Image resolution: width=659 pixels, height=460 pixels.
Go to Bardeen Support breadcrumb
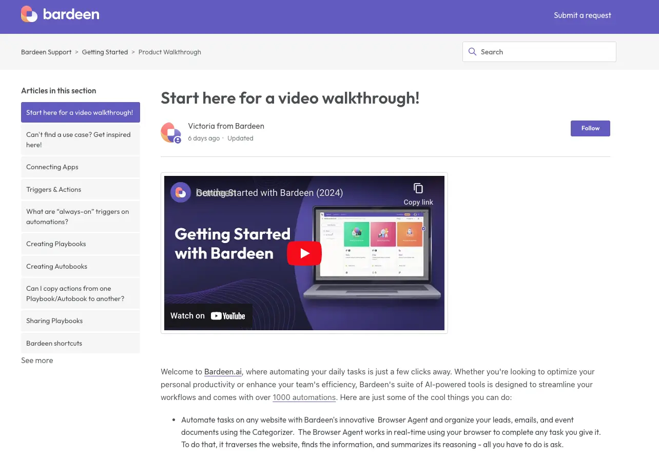pos(46,52)
